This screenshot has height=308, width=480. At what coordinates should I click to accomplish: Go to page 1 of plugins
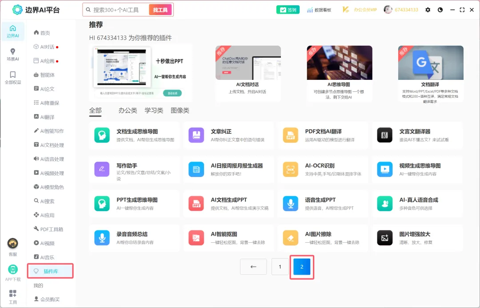coord(280,267)
